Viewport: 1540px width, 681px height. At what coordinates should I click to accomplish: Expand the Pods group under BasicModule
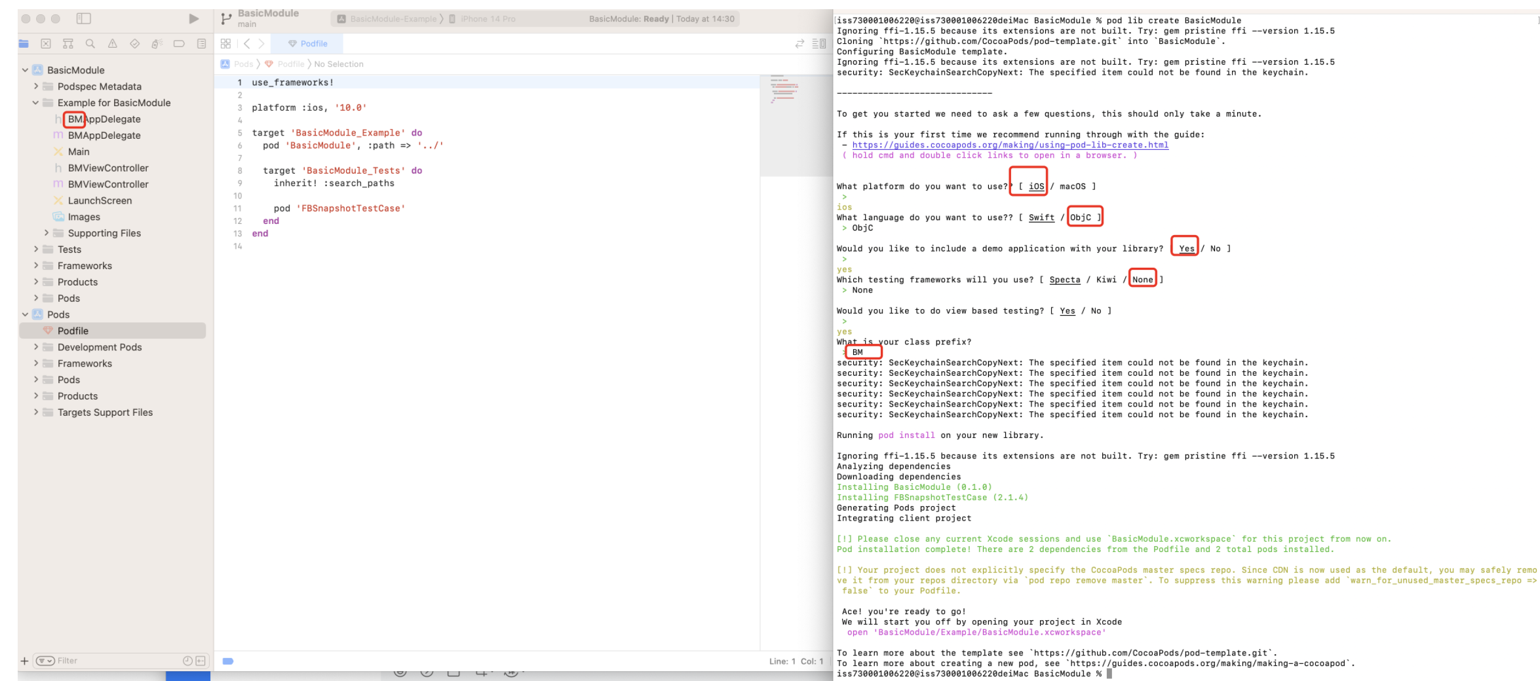coord(36,299)
